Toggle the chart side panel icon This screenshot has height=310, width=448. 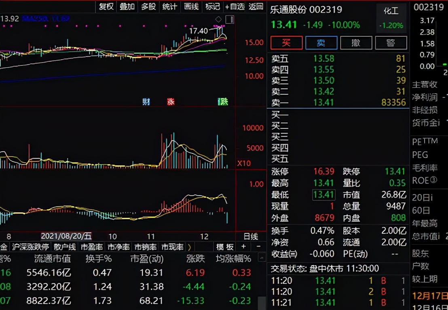pos(230,19)
